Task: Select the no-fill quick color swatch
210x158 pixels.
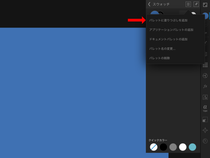Action: point(154,147)
